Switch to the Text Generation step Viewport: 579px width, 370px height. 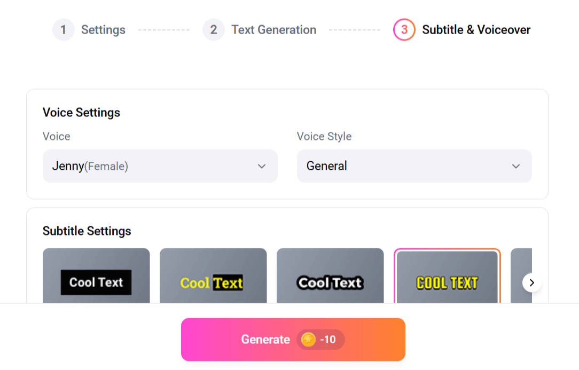point(273,30)
